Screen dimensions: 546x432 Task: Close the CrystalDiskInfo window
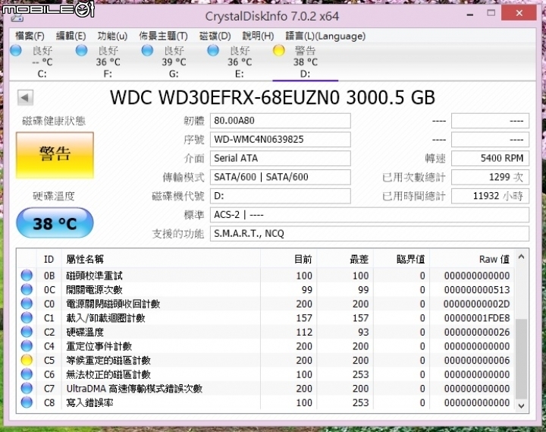[x=519, y=13]
